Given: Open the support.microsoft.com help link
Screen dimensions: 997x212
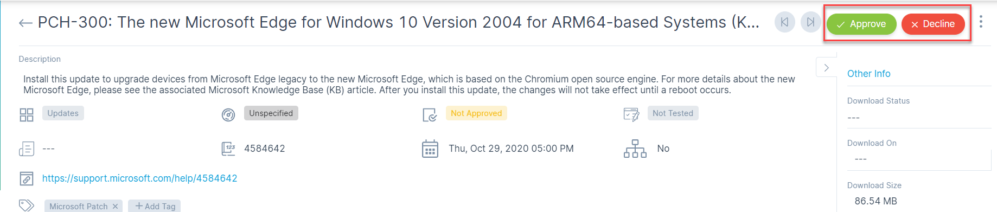Looking at the screenshot, I should click(140, 178).
